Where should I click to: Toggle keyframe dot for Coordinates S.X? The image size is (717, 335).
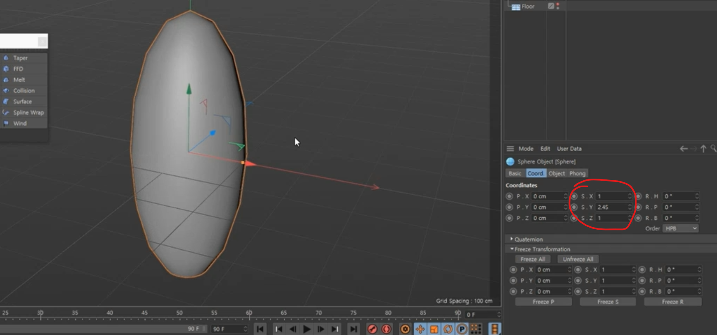[x=574, y=196]
